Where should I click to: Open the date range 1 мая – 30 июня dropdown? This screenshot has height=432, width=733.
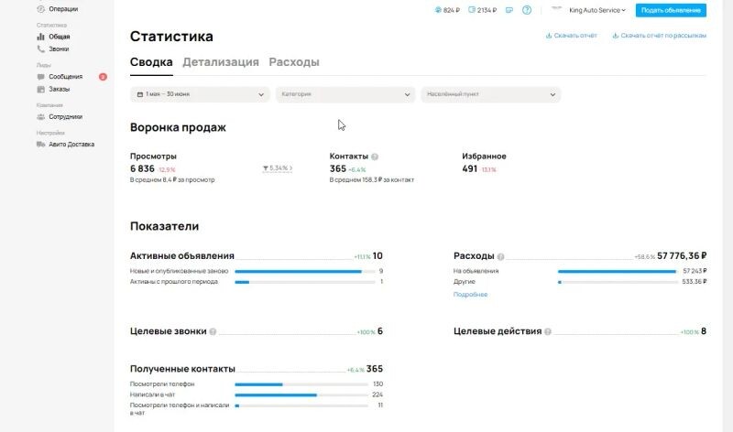click(202, 94)
